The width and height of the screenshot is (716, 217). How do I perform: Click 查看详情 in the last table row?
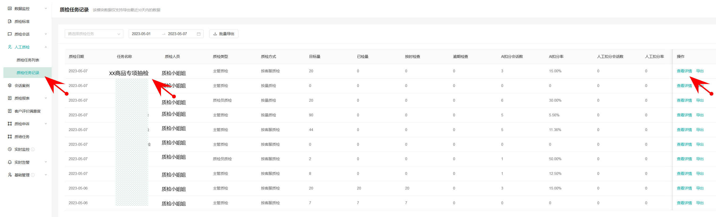point(684,203)
